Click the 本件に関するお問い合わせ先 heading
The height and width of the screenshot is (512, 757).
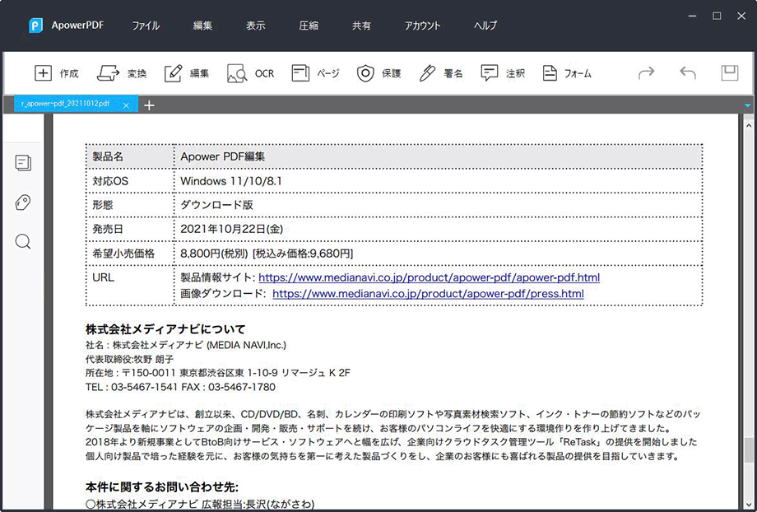tap(162, 486)
